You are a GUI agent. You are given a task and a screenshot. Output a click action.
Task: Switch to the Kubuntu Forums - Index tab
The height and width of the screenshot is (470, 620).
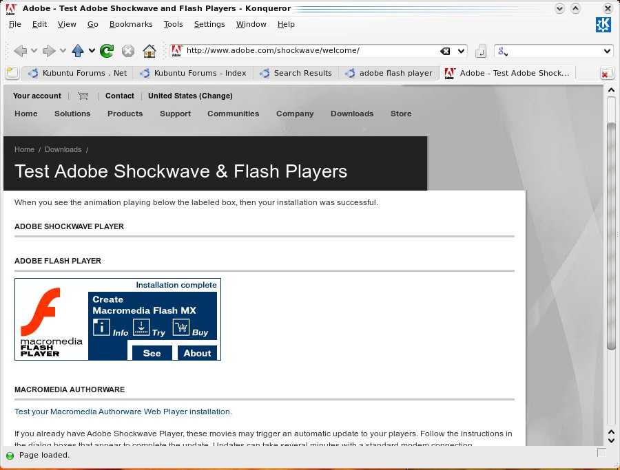point(194,73)
